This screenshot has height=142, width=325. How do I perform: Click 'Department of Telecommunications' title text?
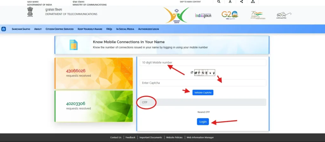71,14
